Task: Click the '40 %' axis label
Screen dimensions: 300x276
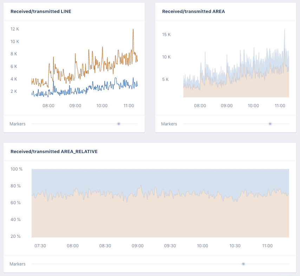Action: [x=15, y=219]
